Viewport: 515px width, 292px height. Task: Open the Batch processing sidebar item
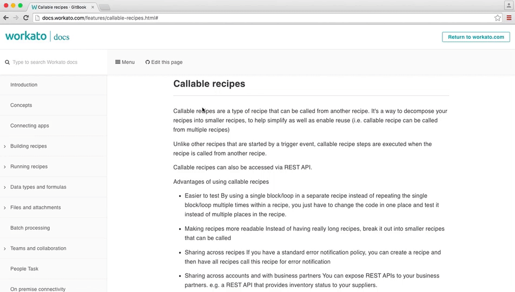pyautogui.click(x=30, y=228)
